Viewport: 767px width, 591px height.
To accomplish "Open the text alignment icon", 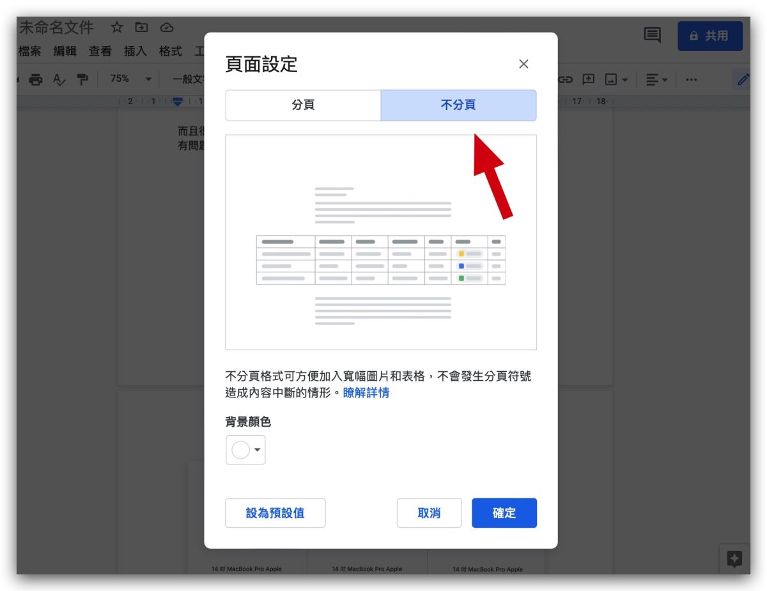I will pos(653,79).
